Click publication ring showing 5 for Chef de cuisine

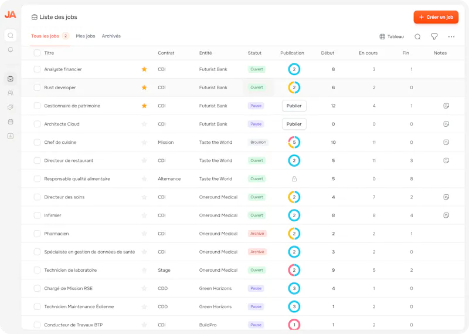(294, 142)
